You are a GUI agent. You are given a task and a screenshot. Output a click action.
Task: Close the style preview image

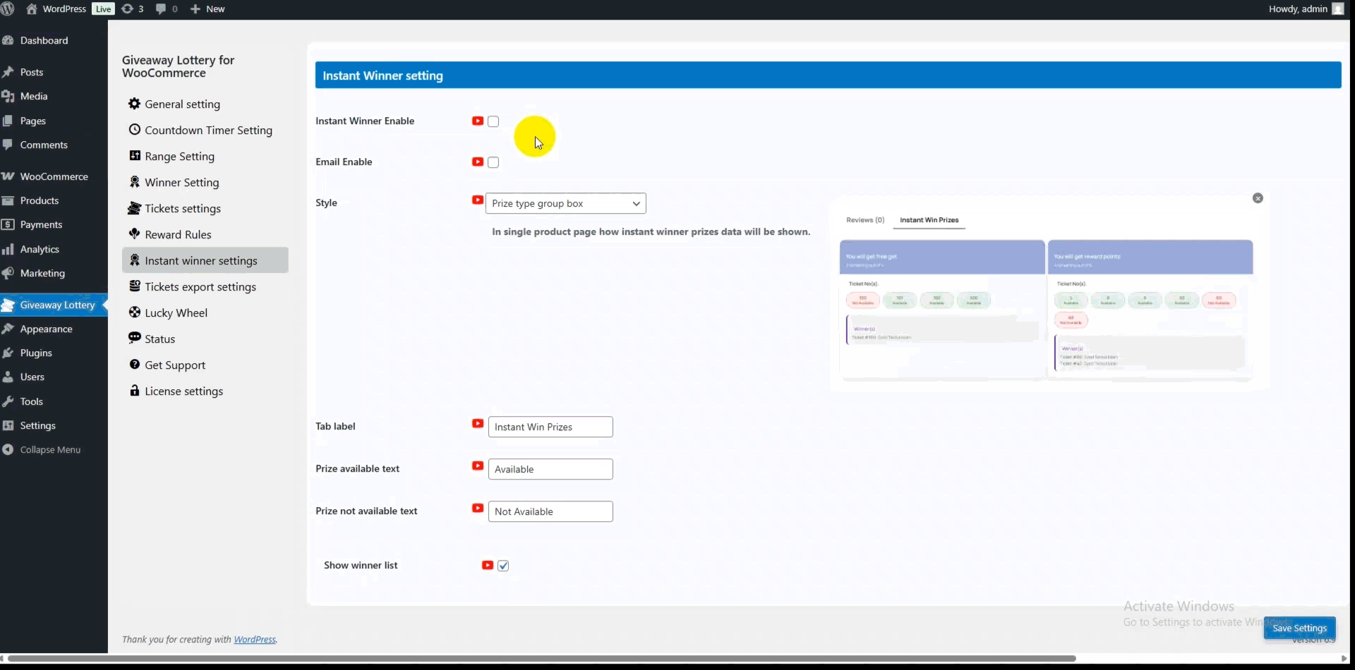point(1258,198)
